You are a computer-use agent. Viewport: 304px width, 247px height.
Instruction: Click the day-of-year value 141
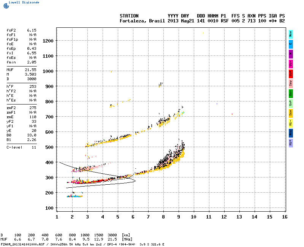pos(201,21)
